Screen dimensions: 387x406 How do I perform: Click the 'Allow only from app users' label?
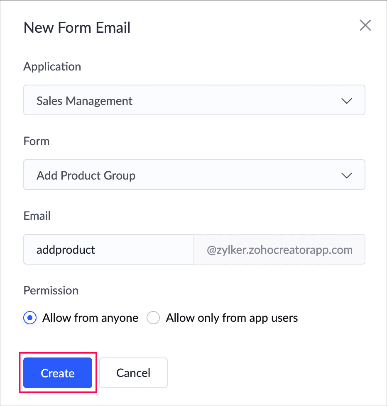point(232,318)
